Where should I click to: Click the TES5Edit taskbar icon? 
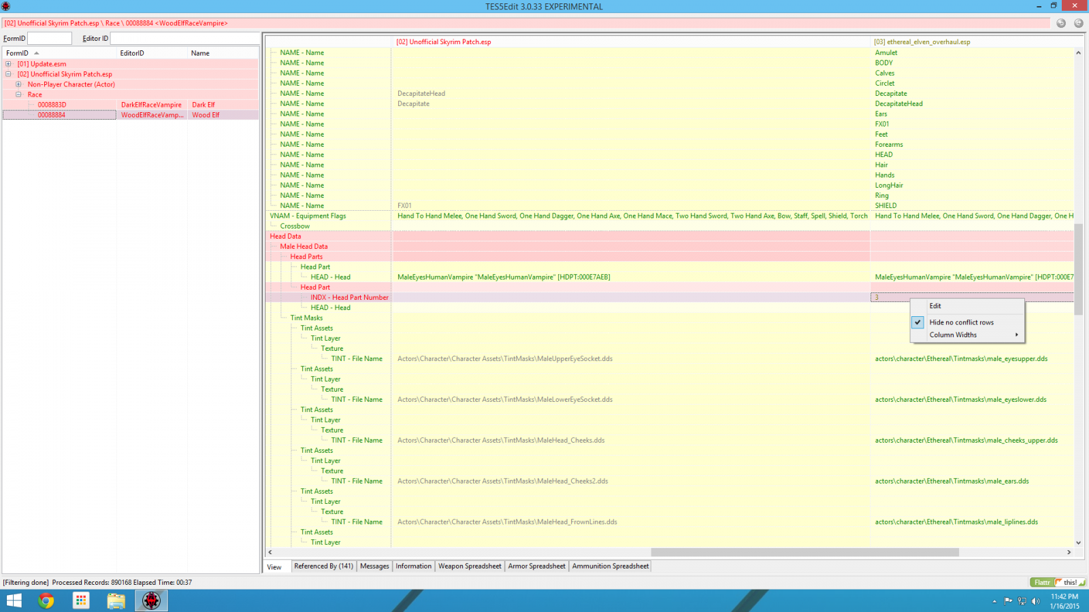coord(151,600)
